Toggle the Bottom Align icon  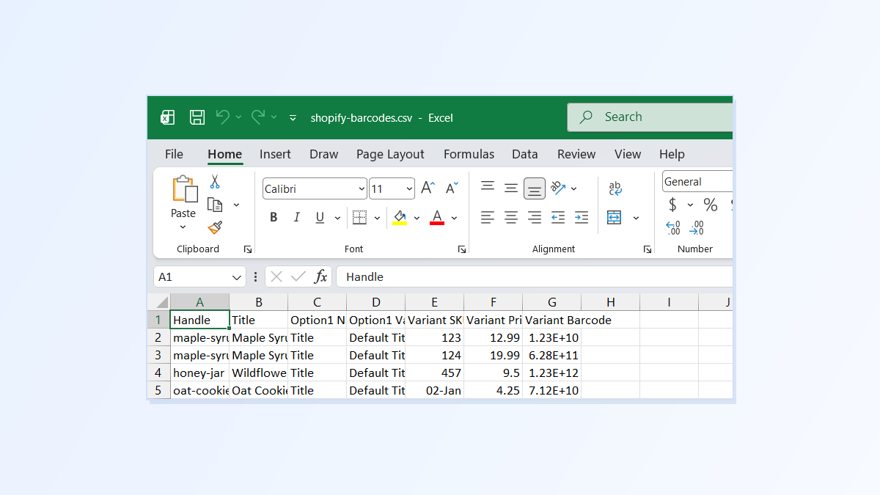click(x=535, y=188)
